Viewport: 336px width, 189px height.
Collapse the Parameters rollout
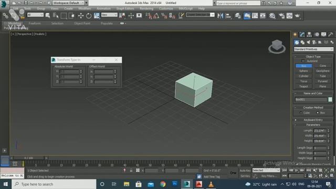313,125
